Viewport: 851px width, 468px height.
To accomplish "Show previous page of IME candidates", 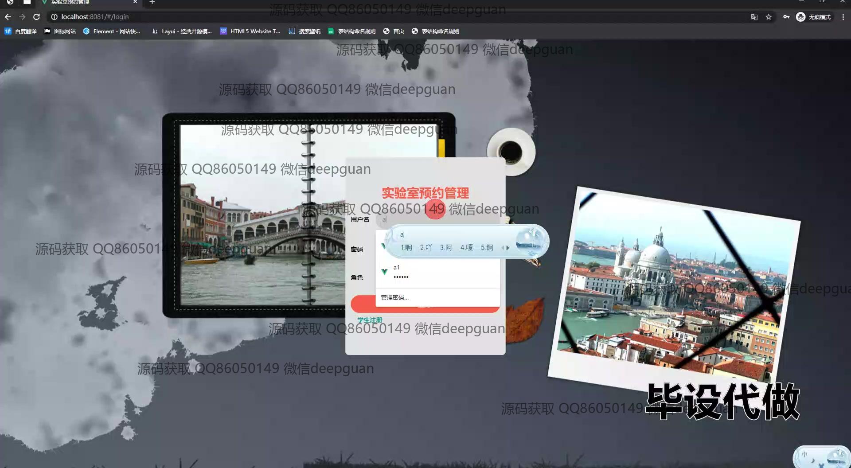I will (x=503, y=248).
